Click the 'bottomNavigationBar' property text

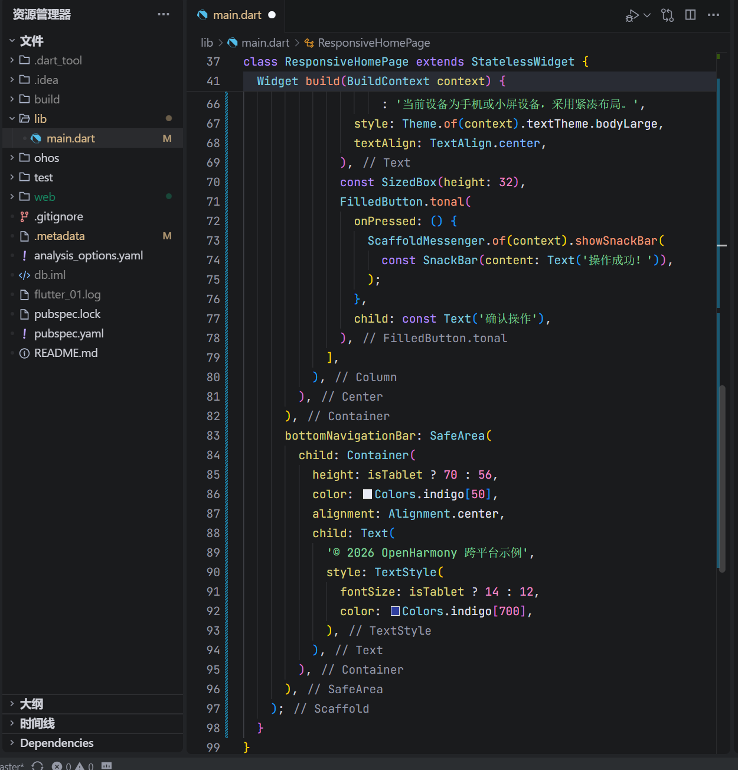pyautogui.click(x=350, y=436)
